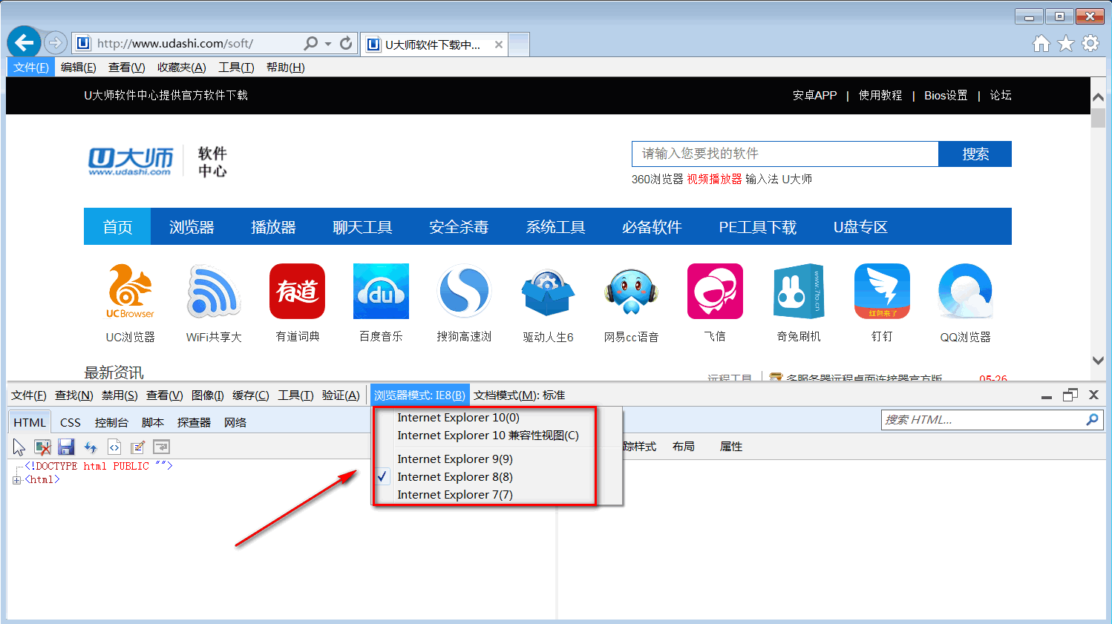Switch to the 探查器 tab
This screenshot has width=1112, height=624.
194,422
